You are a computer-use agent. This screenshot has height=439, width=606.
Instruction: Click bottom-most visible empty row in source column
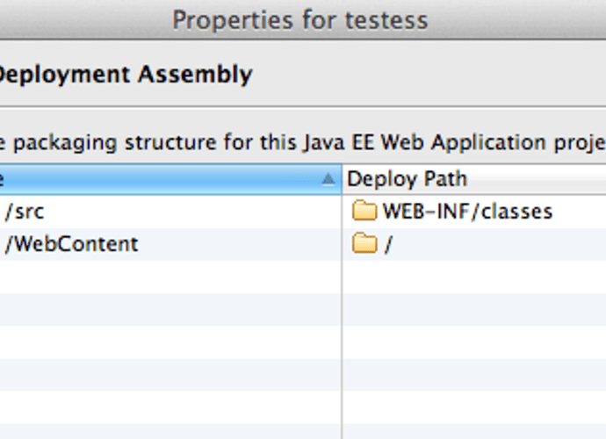coord(170,431)
